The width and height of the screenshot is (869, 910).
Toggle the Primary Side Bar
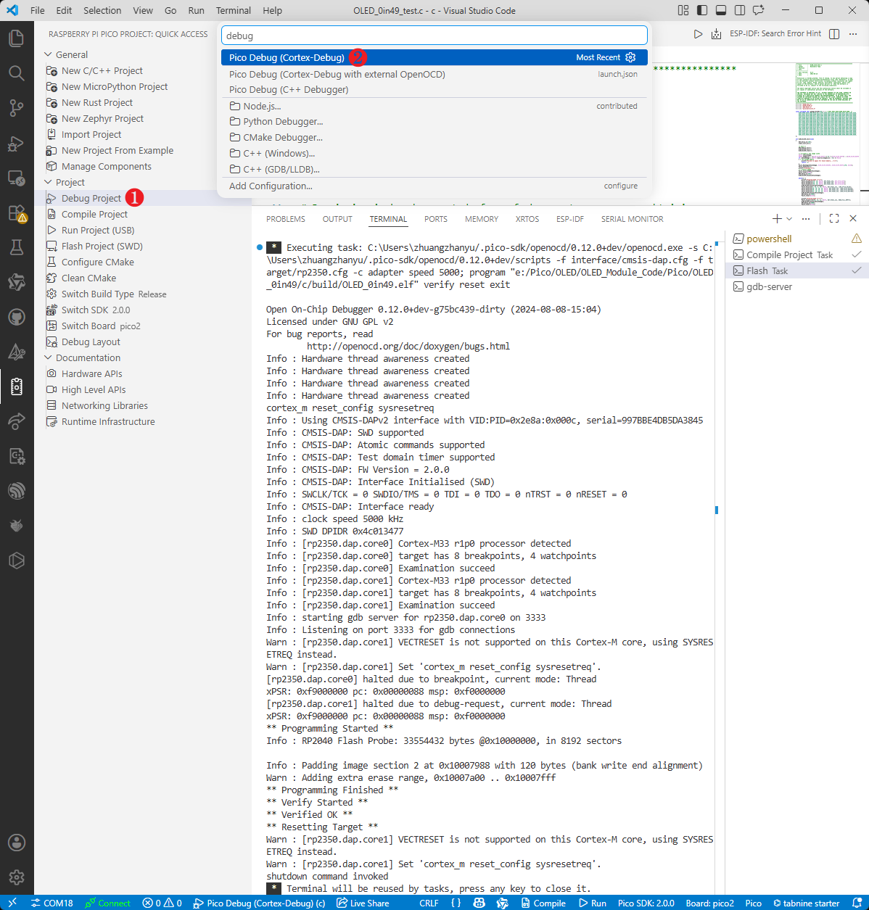pyautogui.click(x=701, y=10)
